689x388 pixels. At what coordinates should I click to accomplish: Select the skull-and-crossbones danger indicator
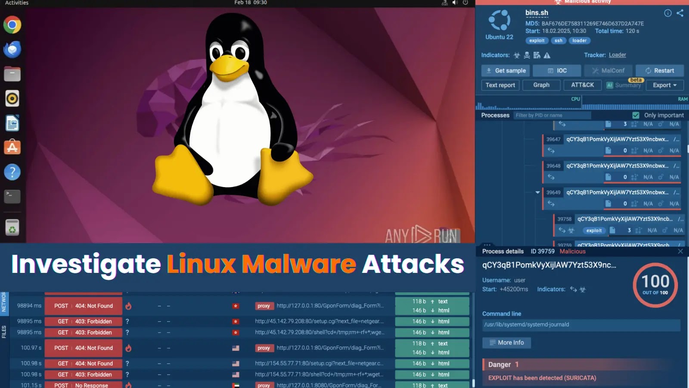point(526,55)
